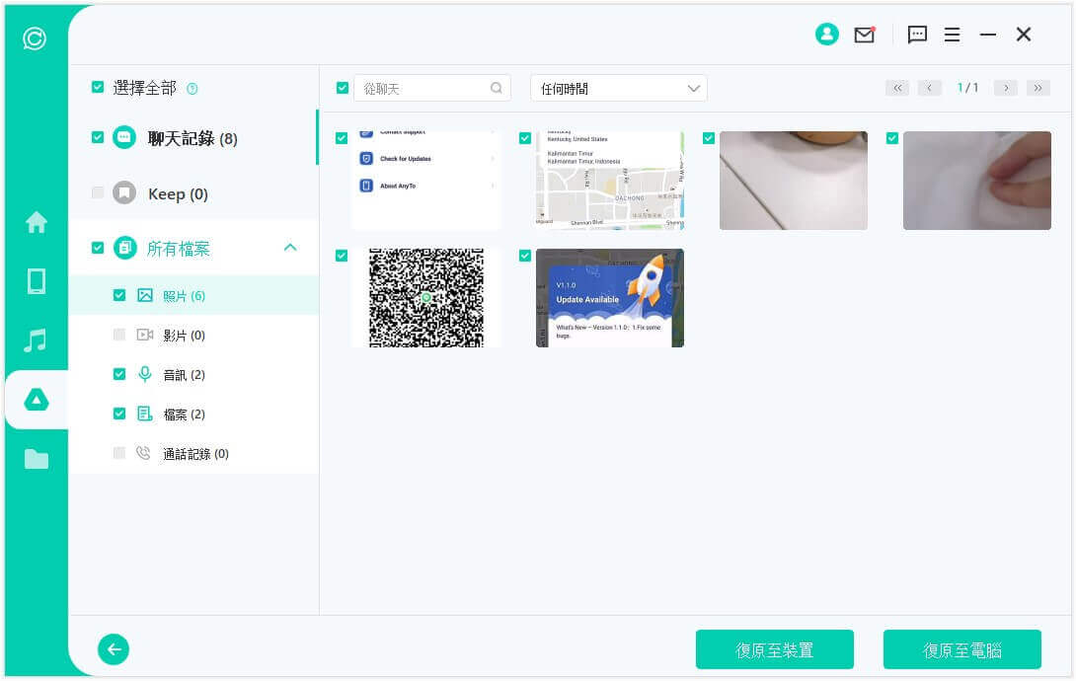Uncheck the 檔案 (2) checkbox
This screenshot has height=681, width=1076.
click(x=119, y=414)
